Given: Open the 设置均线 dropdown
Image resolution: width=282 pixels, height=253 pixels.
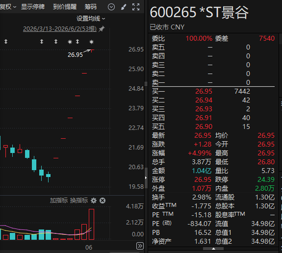Looking at the screenshot, I should (91, 18).
